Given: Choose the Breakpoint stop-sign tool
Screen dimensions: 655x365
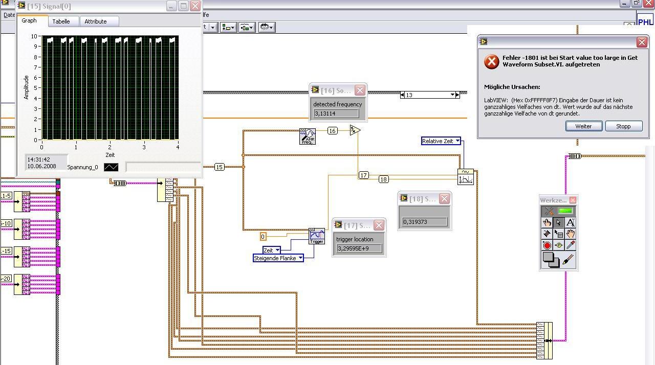Looking at the screenshot, I should point(547,245).
